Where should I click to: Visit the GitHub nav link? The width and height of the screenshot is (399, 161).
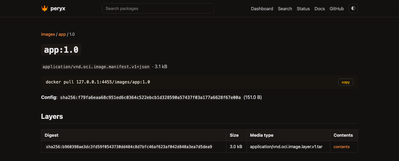point(337,9)
